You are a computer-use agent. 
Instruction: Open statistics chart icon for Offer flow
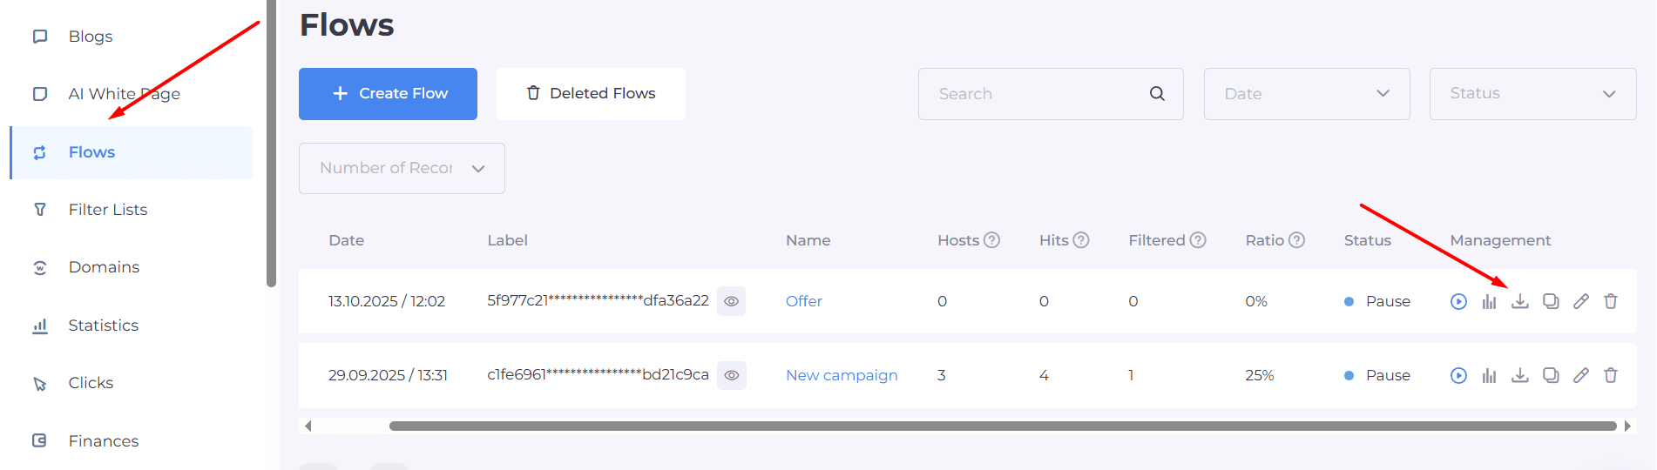(1489, 301)
